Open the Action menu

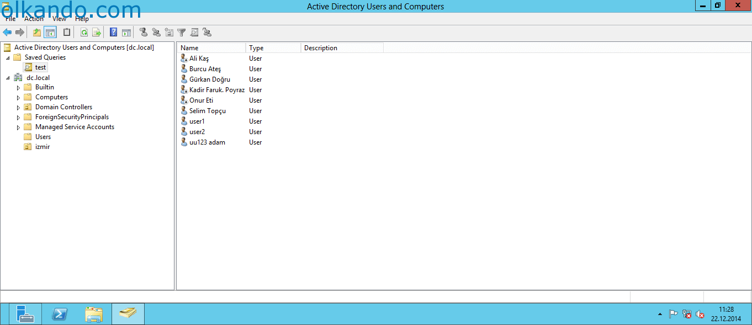pos(34,19)
